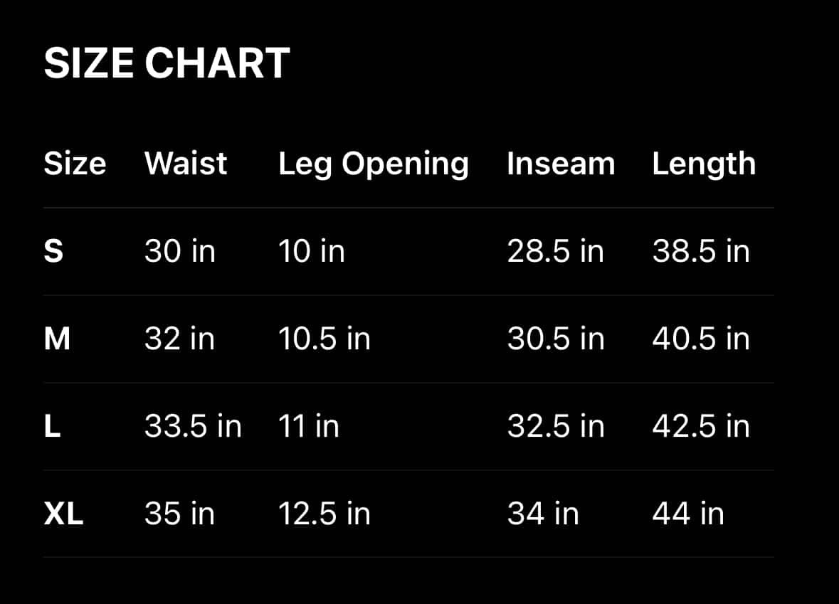Click the Inseam column header
Image resolution: width=839 pixels, height=604 pixels.
click(561, 164)
